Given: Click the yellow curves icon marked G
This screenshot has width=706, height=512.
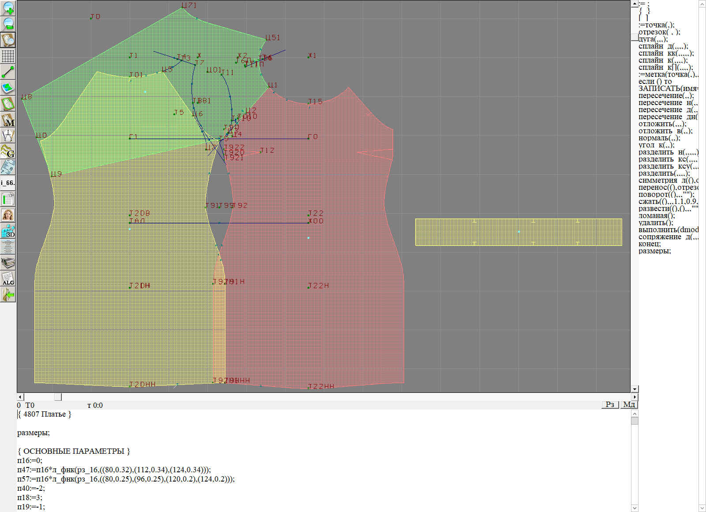Looking at the screenshot, I should 8,151.
